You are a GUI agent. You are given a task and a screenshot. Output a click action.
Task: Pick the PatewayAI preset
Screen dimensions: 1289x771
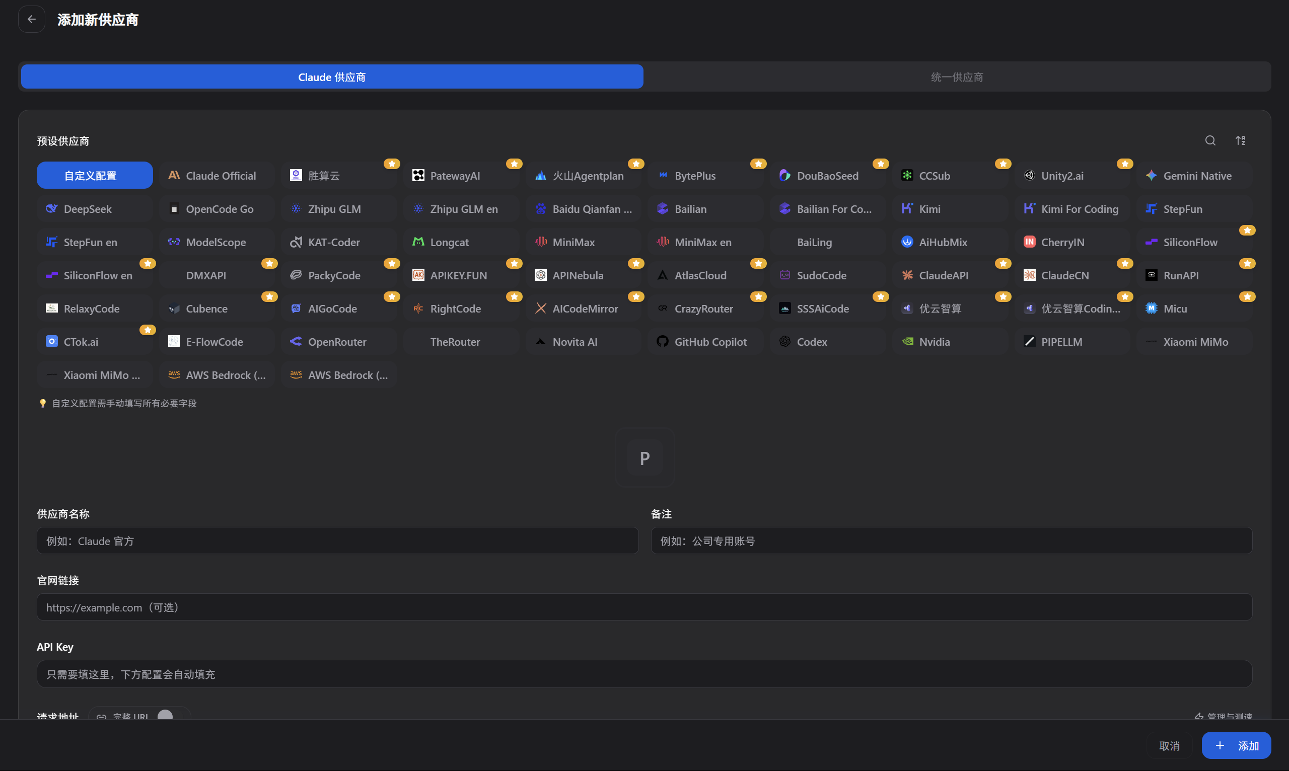[x=462, y=176]
